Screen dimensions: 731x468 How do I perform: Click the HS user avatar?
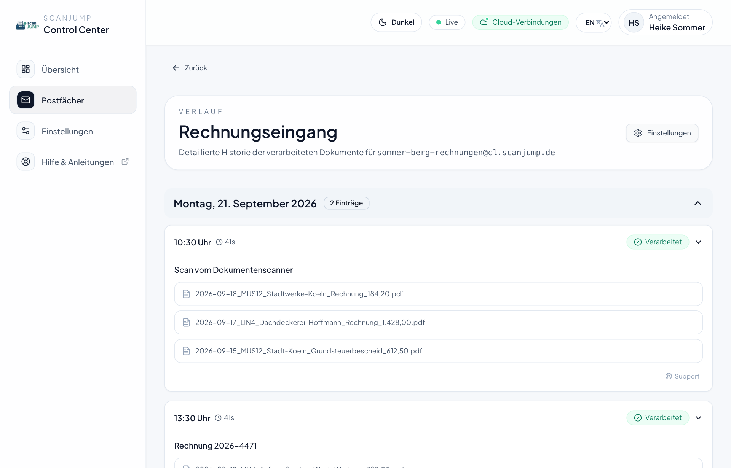634,23
